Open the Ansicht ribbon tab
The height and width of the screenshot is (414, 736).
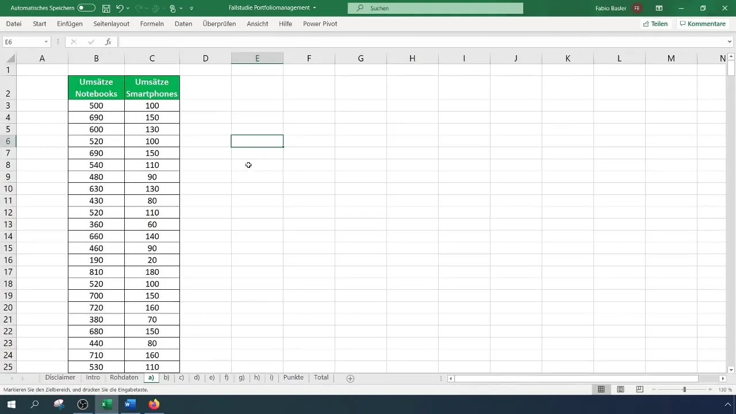tap(258, 24)
